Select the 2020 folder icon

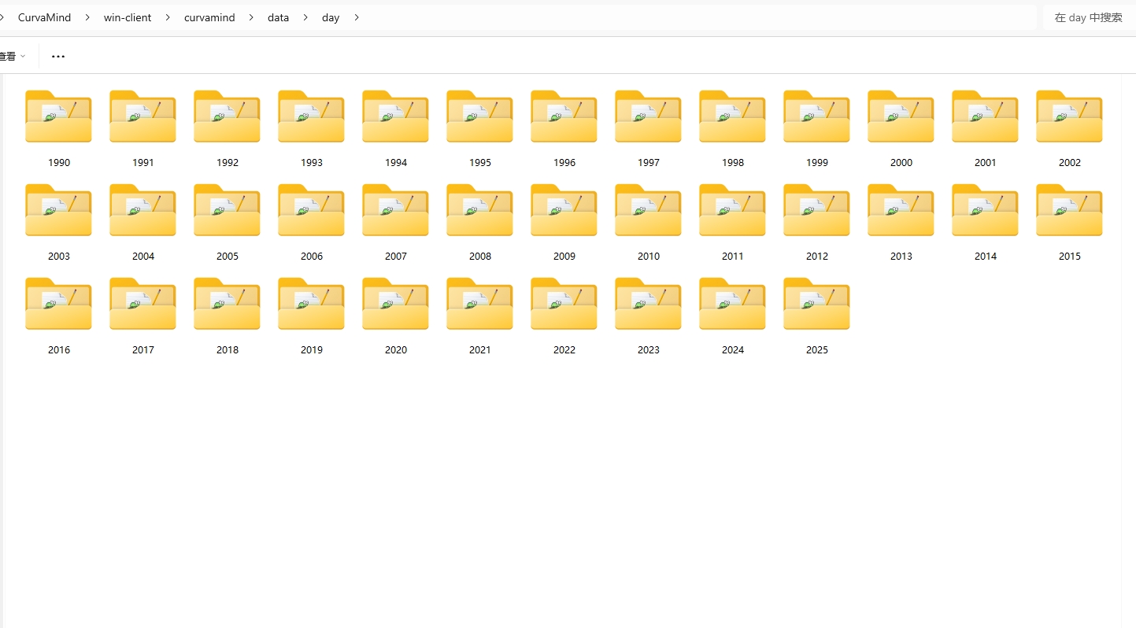coord(395,304)
